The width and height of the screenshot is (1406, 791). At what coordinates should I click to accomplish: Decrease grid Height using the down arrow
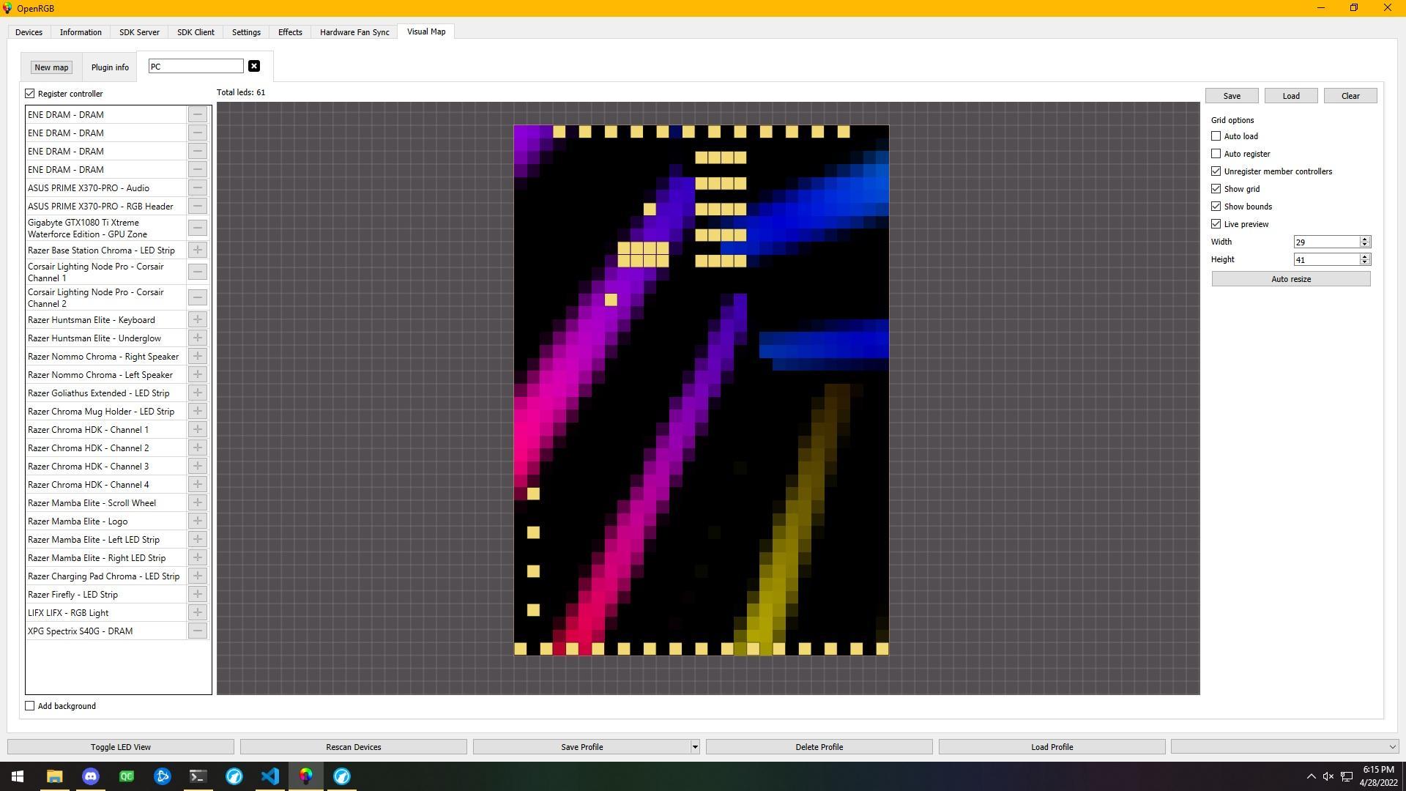[x=1365, y=262]
